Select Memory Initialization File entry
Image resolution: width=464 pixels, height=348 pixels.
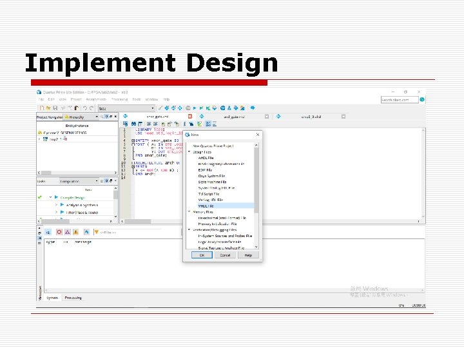[x=218, y=224]
